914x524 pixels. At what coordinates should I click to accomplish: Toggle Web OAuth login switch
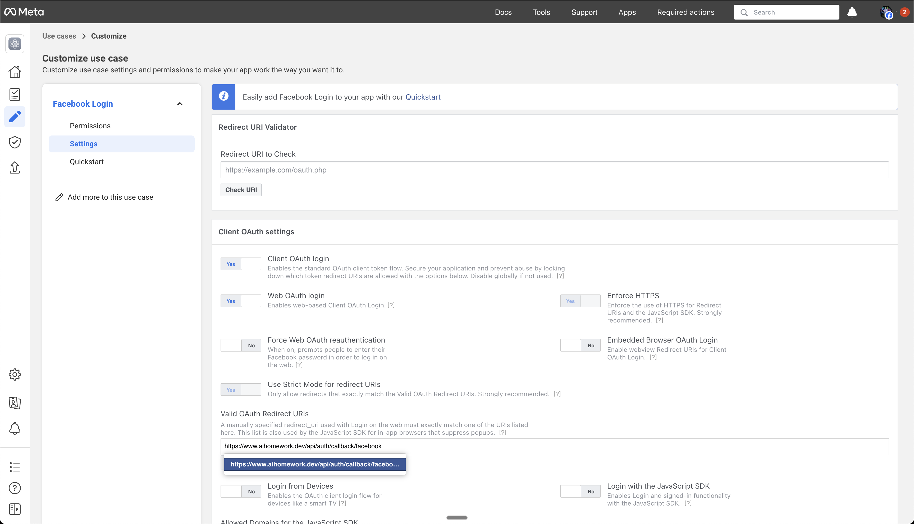pyautogui.click(x=241, y=301)
